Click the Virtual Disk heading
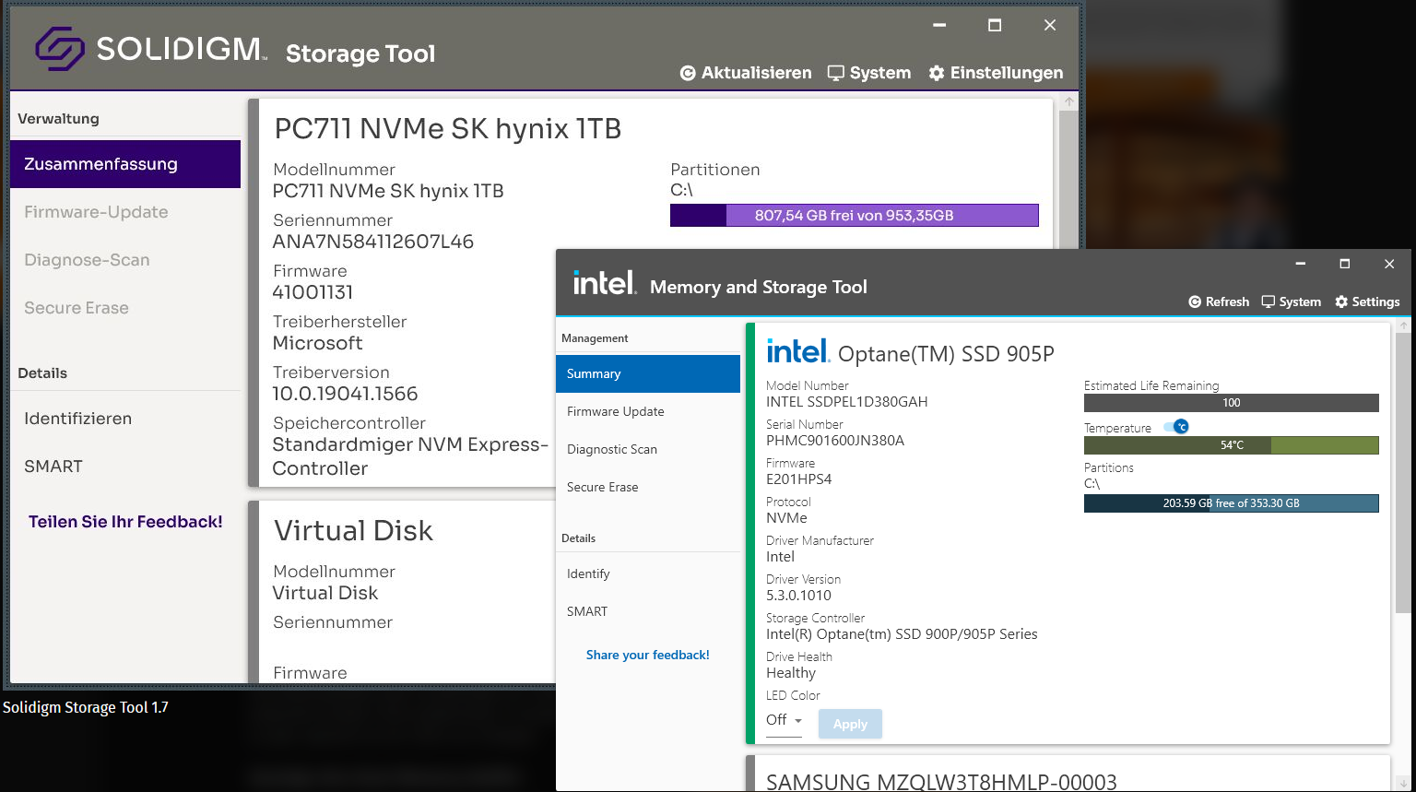The height and width of the screenshot is (792, 1416). point(353,530)
